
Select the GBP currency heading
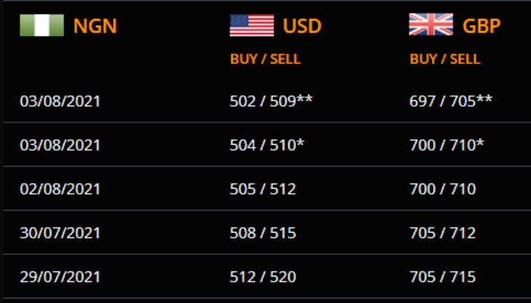pyautogui.click(x=482, y=27)
